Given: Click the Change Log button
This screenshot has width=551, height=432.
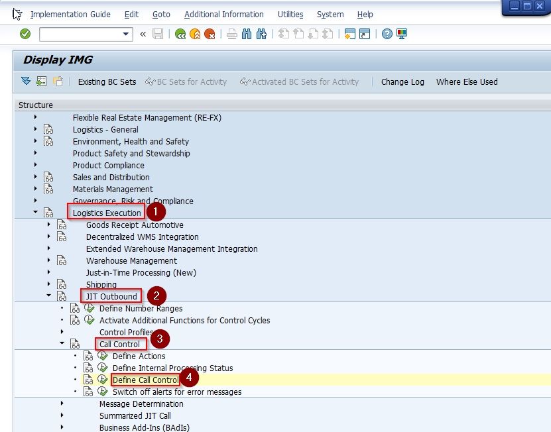Looking at the screenshot, I should [x=402, y=82].
